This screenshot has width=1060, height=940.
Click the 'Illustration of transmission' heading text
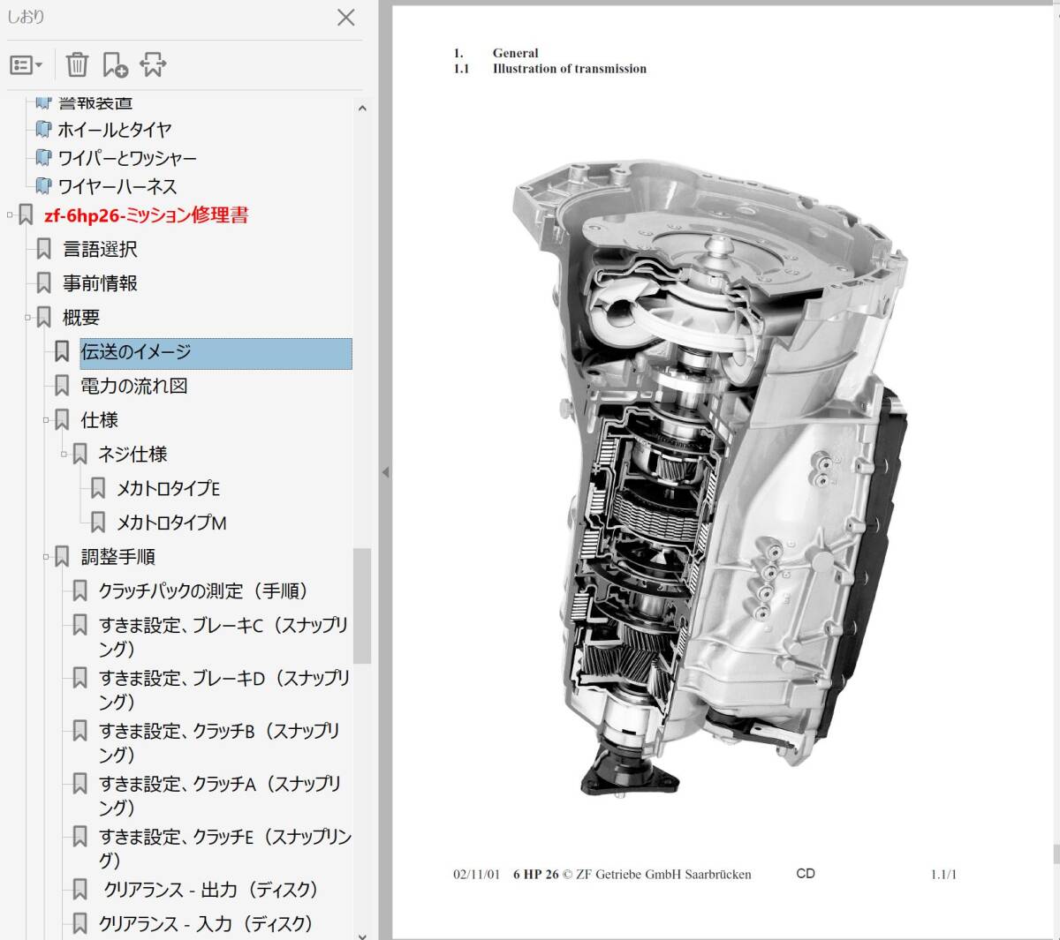point(570,69)
